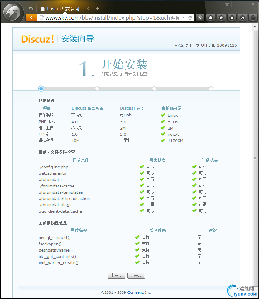The height and width of the screenshot is (299, 259).
Task: Click the 上一步 previous step button
Action: click(x=117, y=276)
